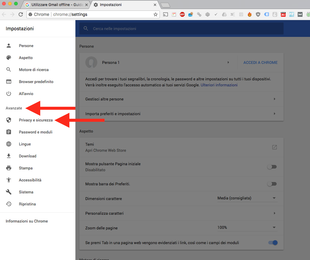Click the gray W shield extension icon
The image size is (310, 260).
tap(258, 14)
